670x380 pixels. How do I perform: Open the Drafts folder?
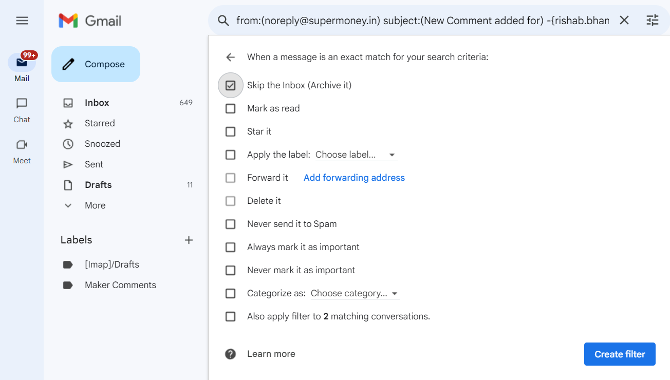point(98,184)
